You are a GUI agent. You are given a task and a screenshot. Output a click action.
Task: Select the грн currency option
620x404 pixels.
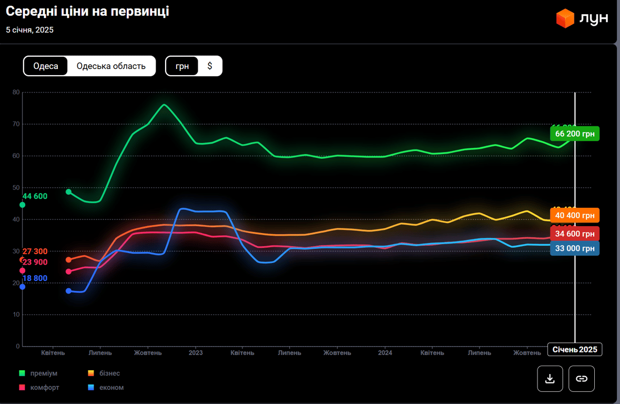tap(182, 66)
